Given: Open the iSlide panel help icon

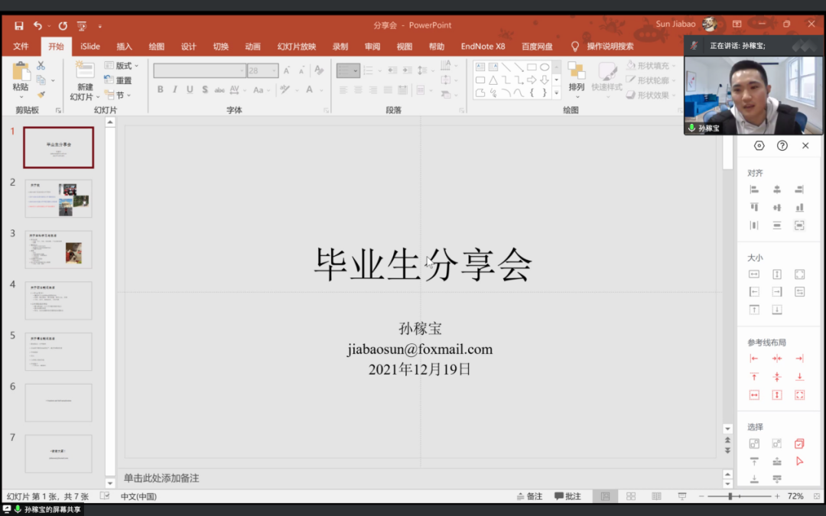Looking at the screenshot, I should [x=782, y=146].
